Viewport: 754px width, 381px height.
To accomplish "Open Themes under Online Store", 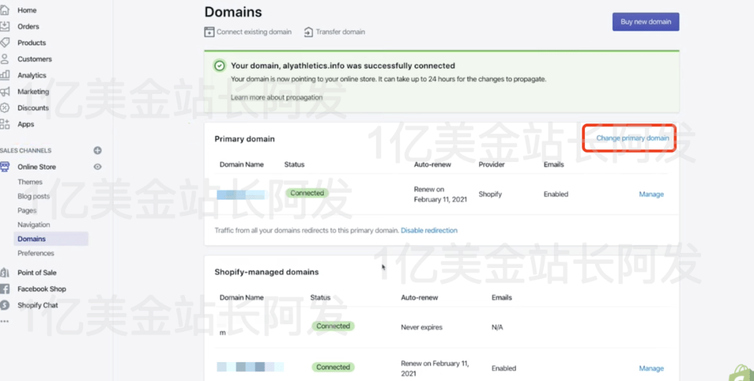I will (30, 182).
